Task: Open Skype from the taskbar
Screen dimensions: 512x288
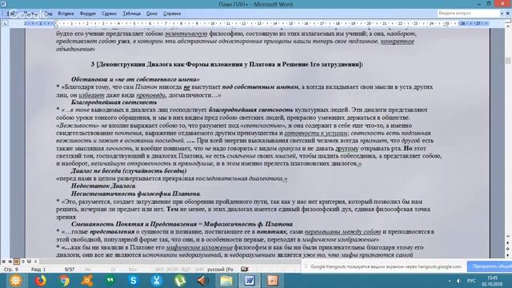Action: click(x=134, y=281)
